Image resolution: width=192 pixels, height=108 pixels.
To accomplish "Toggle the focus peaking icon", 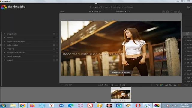I will pos(153,85).
